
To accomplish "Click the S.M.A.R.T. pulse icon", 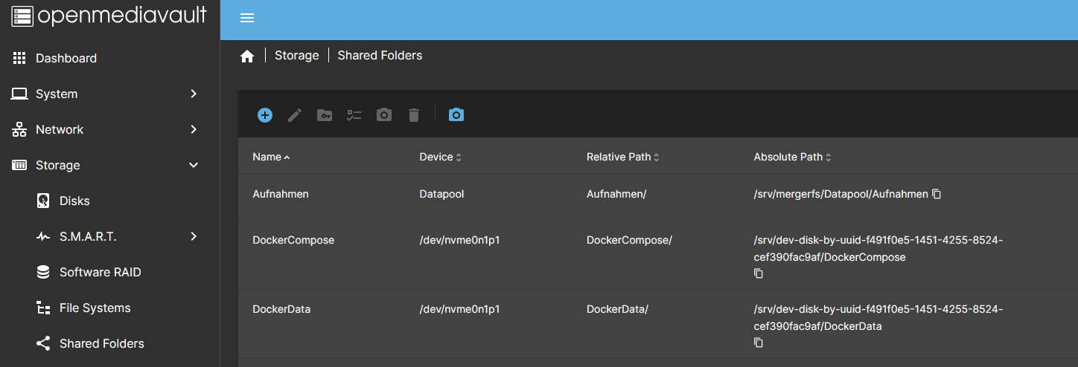I will pyautogui.click(x=43, y=236).
